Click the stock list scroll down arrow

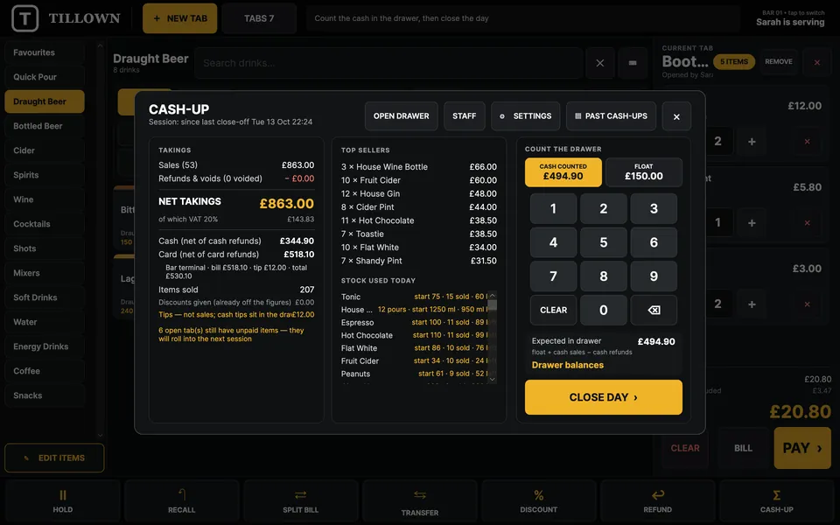493,379
